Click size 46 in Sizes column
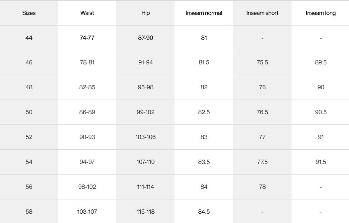349x223 pixels. point(29,62)
